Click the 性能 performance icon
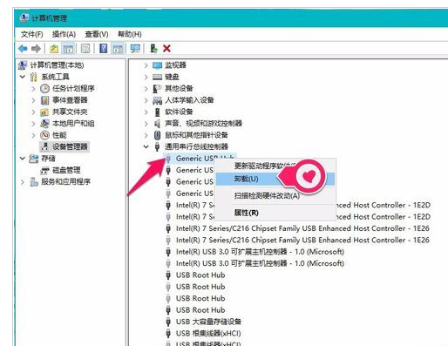Viewport: 448px width, 346px height. tap(44, 135)
